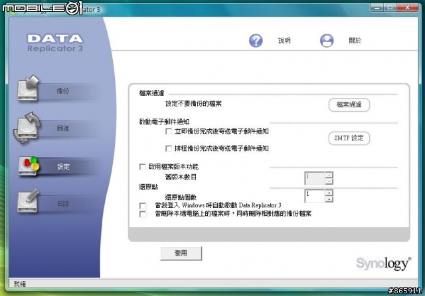Toggle the 啟用檔案版本功能 file versioning checkbox

pyautogui.click(x=142, y=167)
